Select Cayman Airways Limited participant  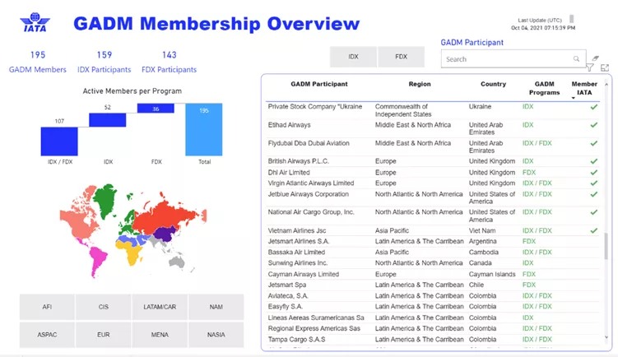[304, 274]
